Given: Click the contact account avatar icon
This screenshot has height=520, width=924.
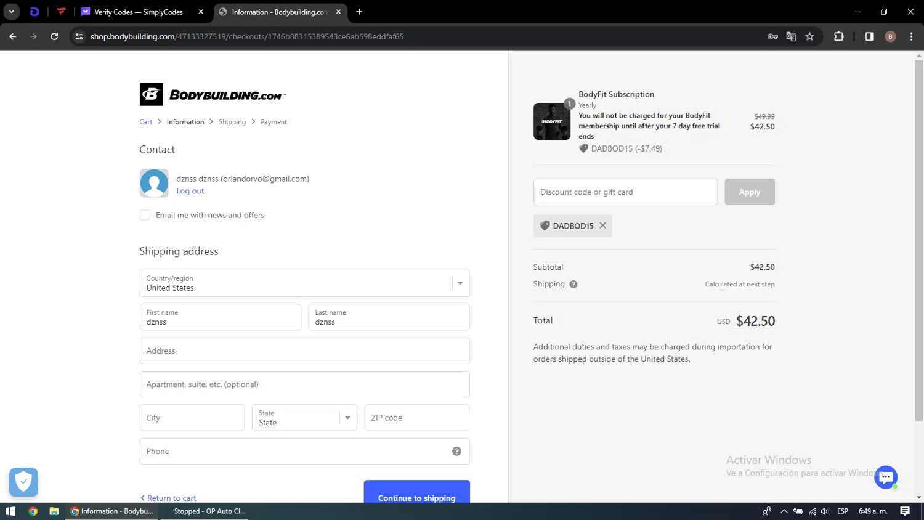Looking at the screenshot, I should click(x=154, y=183).
